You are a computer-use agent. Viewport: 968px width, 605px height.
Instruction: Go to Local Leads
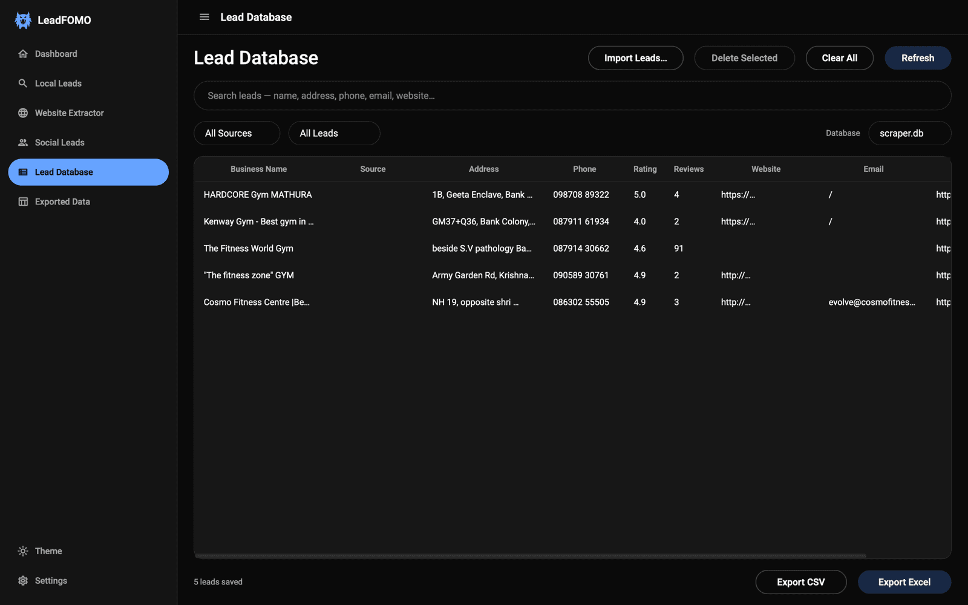88,83
